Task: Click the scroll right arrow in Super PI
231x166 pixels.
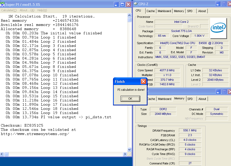Action: coord(125,154)
